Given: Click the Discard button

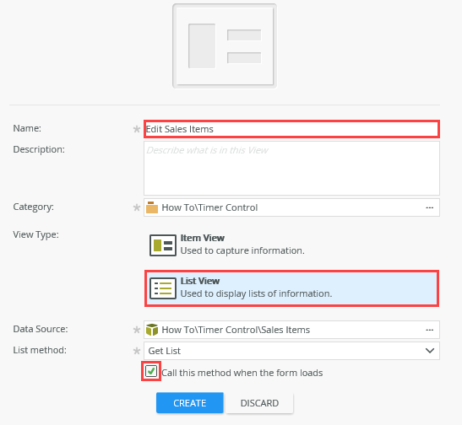Looking at the screenshot, I should click(259, 402).
